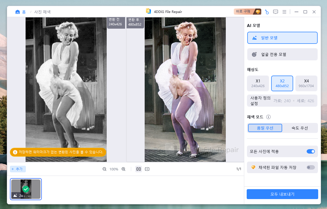Go to home via house icon

pyautogui.click(x=18, y=12)
